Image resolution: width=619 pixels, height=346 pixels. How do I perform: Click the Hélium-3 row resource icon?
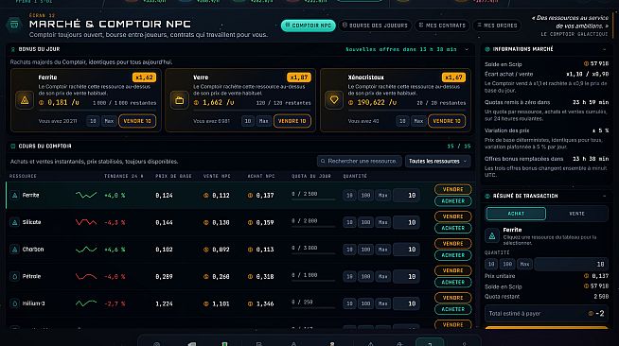(x=14, y=303)
